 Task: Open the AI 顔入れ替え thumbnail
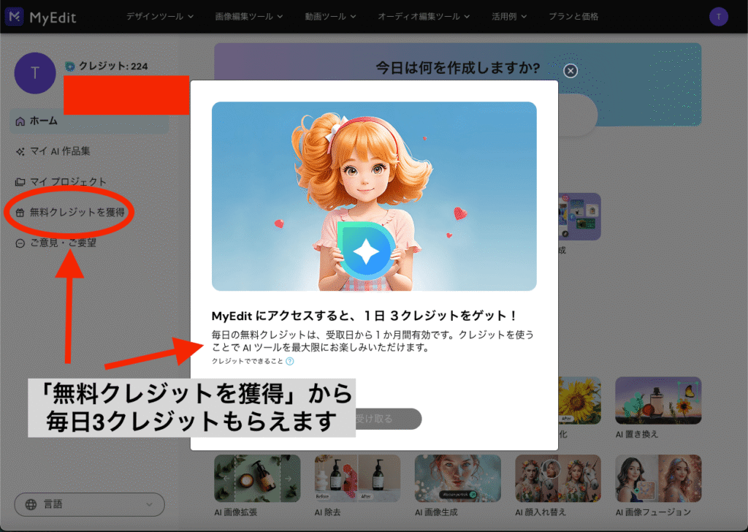tap(557, 478)
